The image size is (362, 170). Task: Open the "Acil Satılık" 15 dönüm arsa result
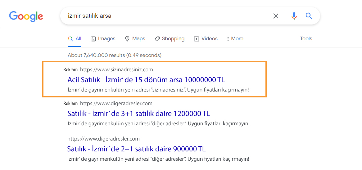point(146,80)
